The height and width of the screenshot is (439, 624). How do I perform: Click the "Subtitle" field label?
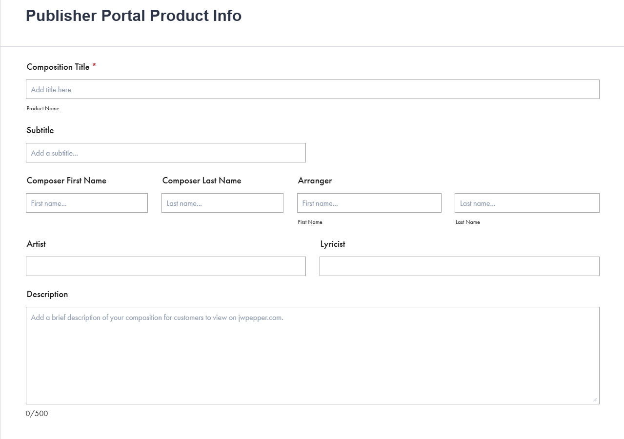pyautogui.click(x=40, y=130)
